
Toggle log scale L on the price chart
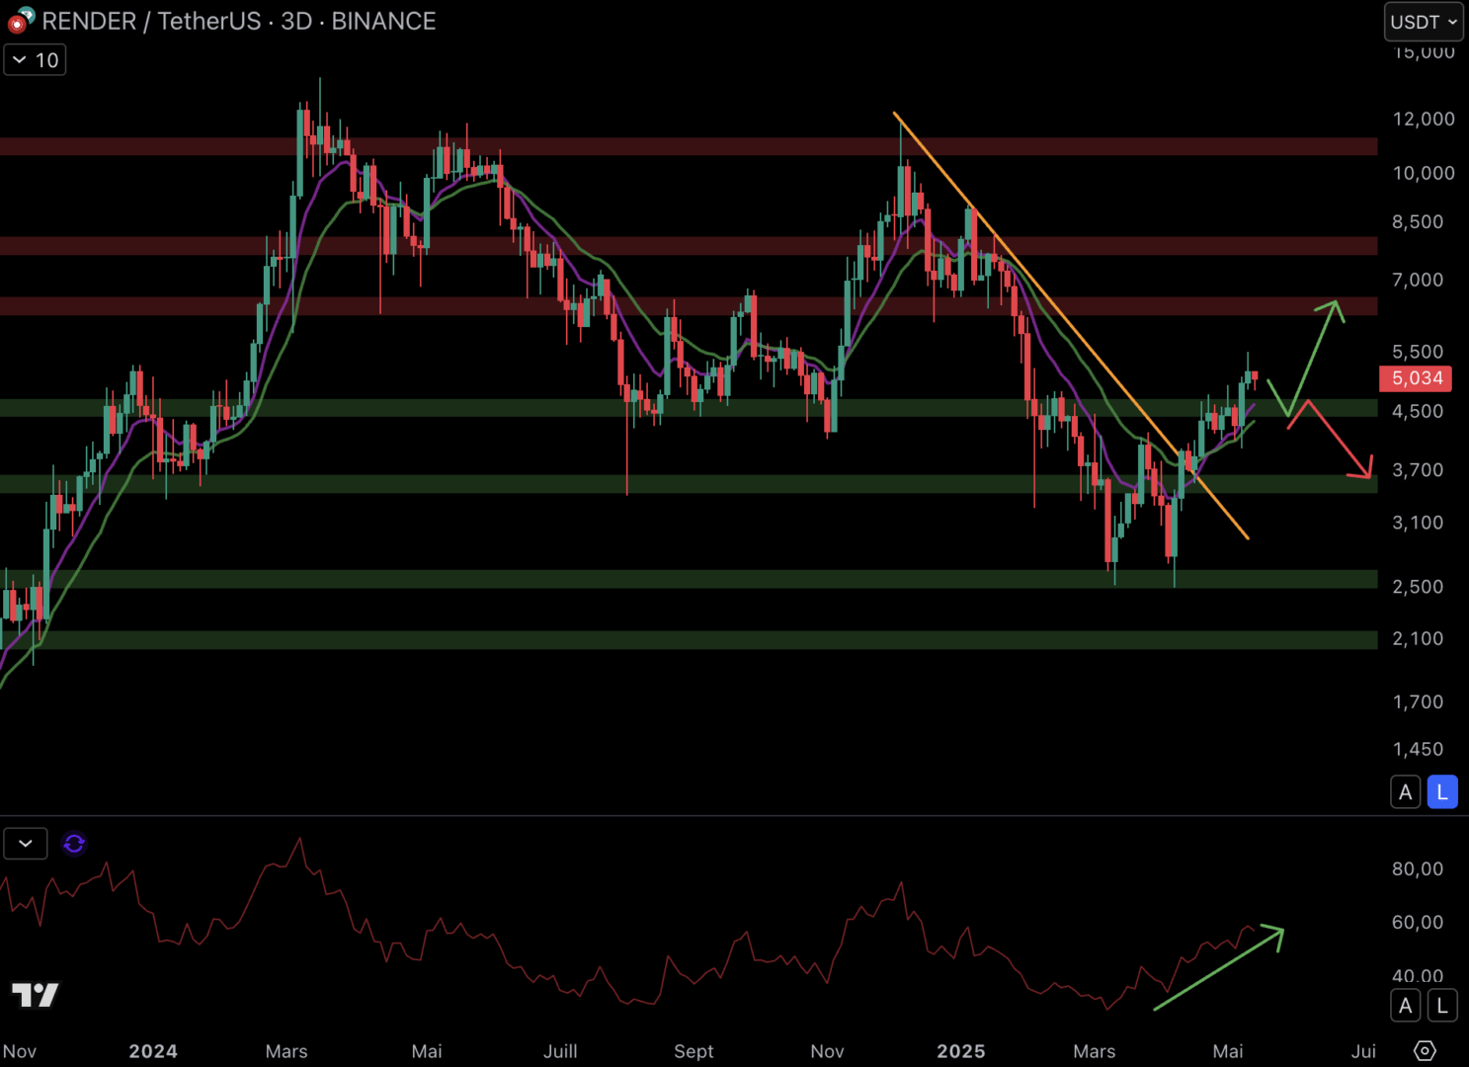[x=1442, y=792]
